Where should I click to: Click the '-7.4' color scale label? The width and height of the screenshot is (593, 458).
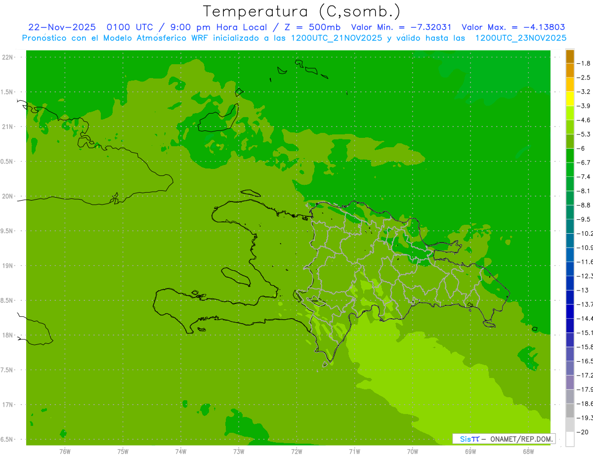584,177
